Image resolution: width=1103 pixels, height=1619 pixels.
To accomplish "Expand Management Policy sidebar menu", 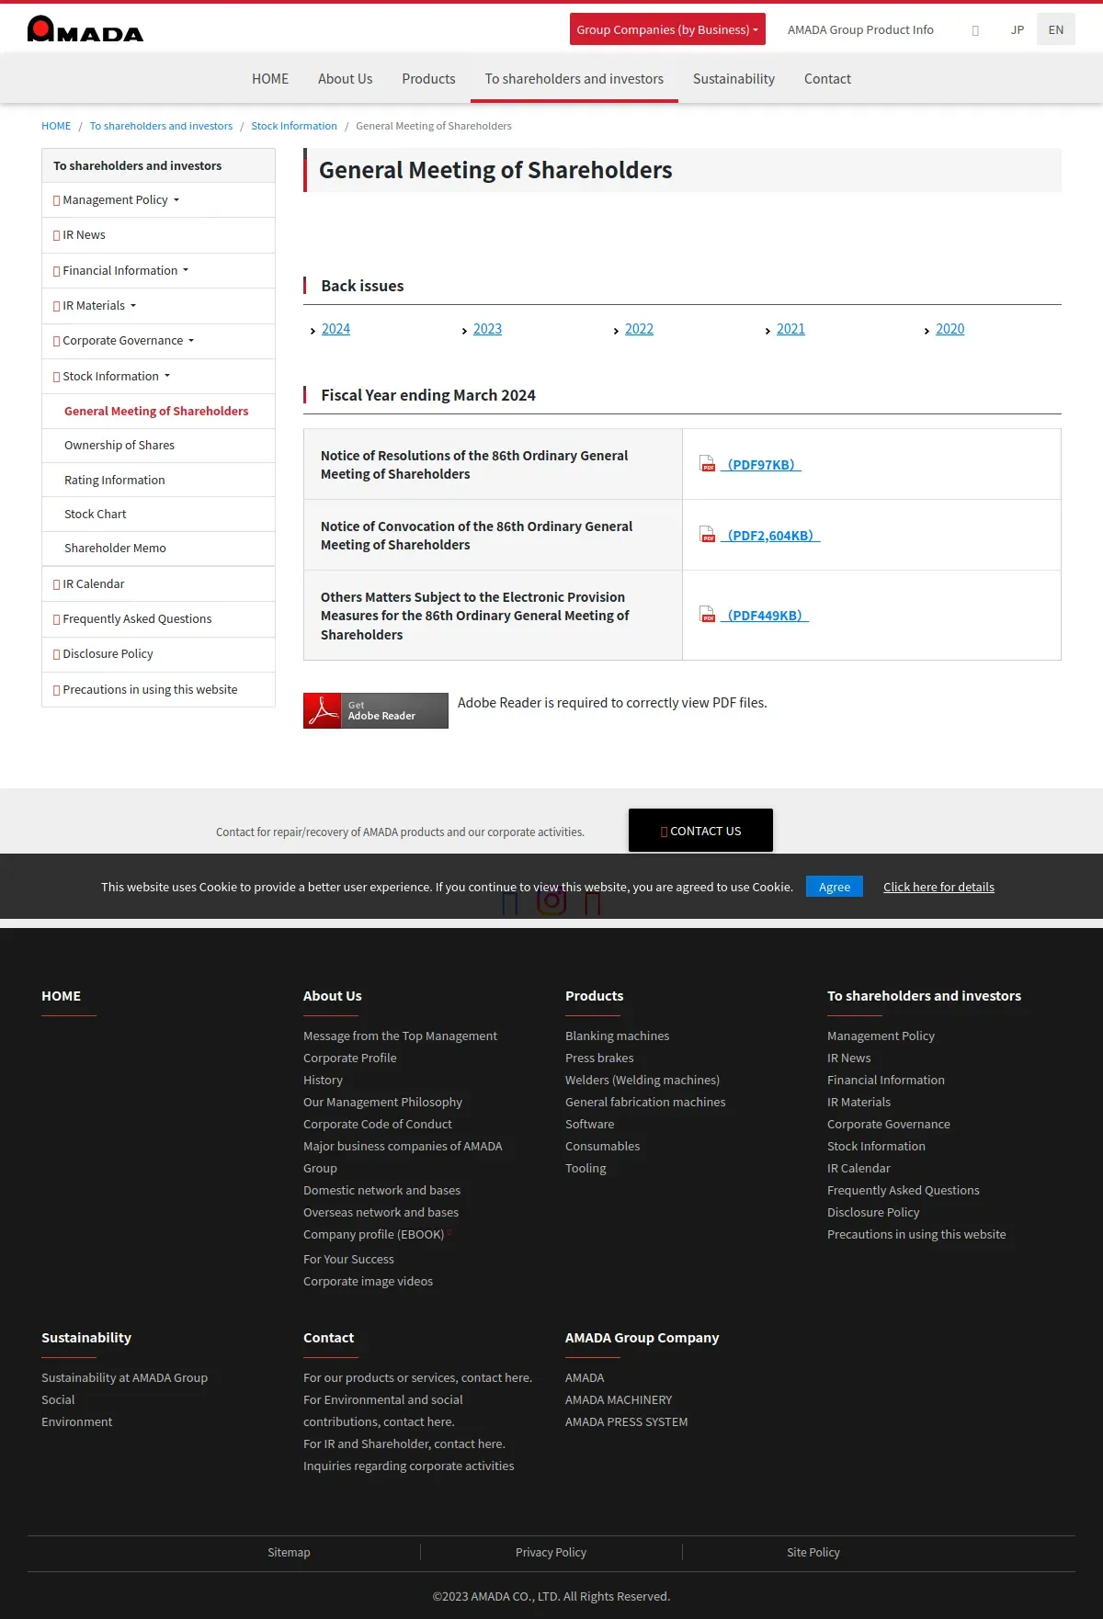I will (x=158, y=200).
